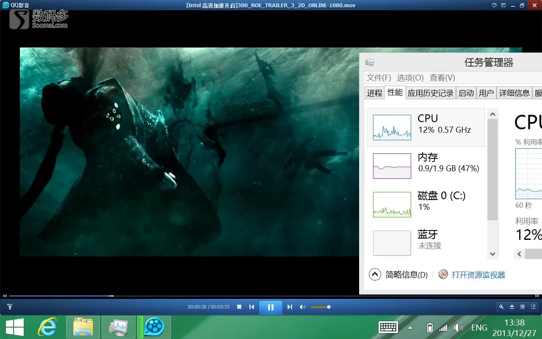
Task: Adjust the QQ Player volume slider
Action: [321, 307]
